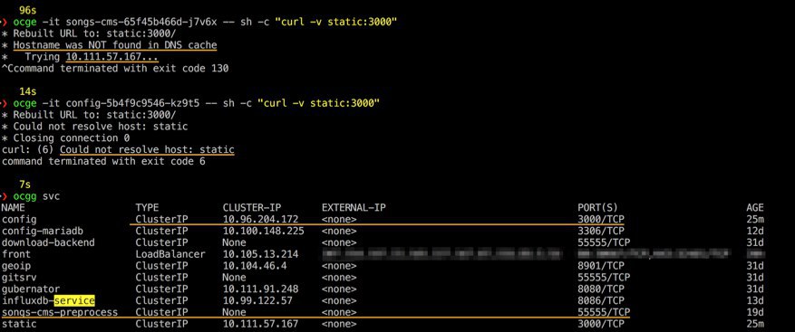Click the "8086/TCP" port of influxdb-service
795x332 pixels.
(601, 300)
